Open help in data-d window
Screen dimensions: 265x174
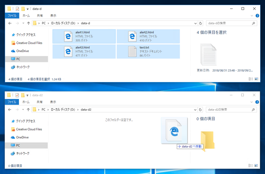point(257,16)
